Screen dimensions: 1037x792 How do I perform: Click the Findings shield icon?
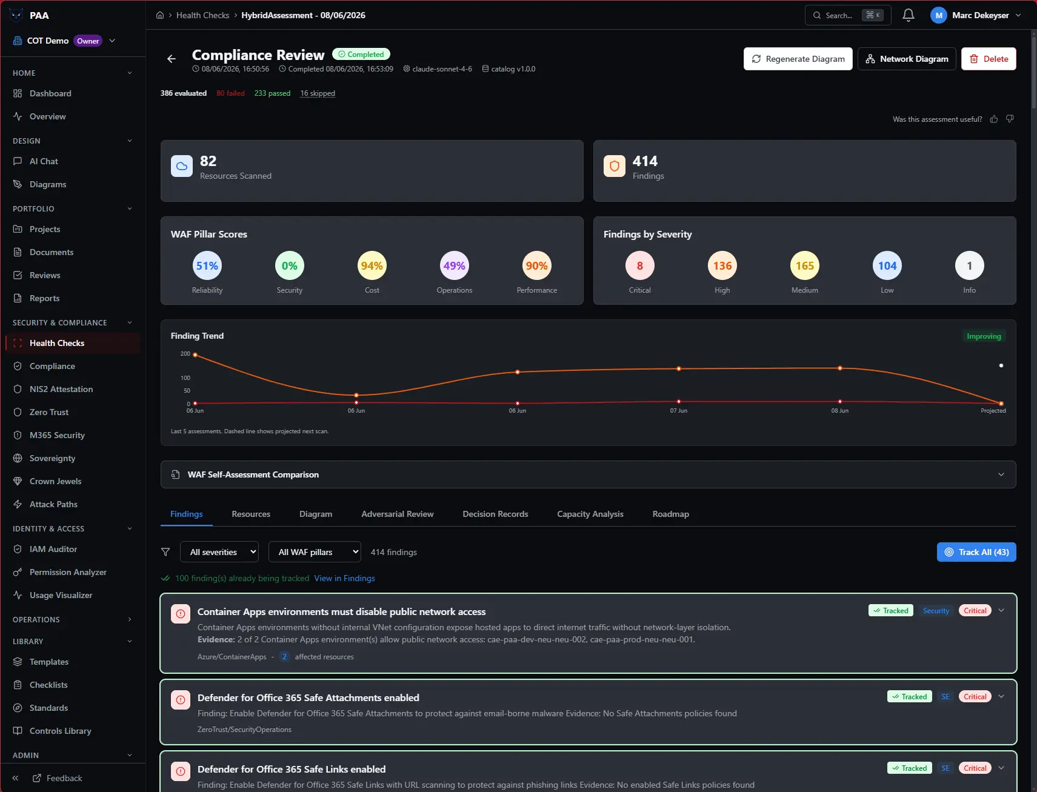click(615, 166)
